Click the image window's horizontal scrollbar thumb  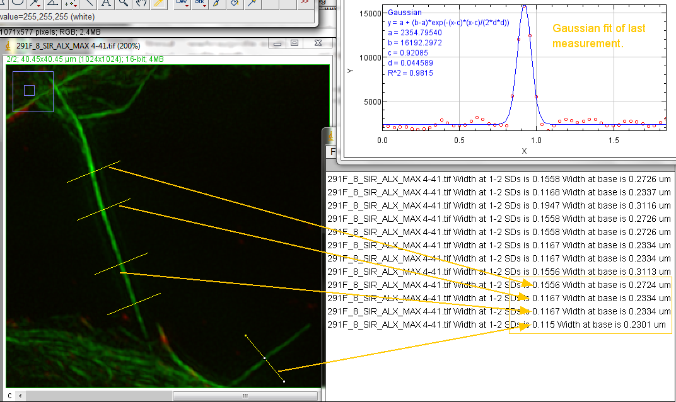point(245,396)
